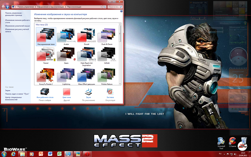Open CCleaner desktop shortcut
251x157 pixels.
pos(232,142)
